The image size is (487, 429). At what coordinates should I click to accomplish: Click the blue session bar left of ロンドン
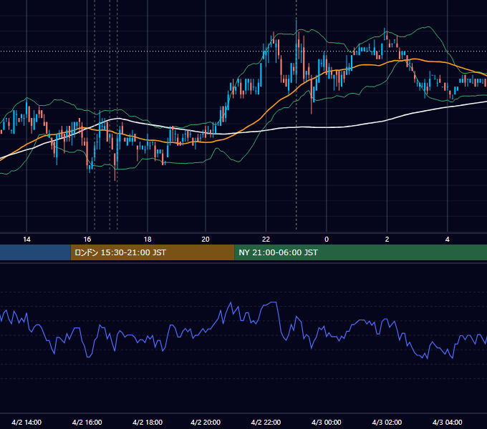tap(35, 252)
